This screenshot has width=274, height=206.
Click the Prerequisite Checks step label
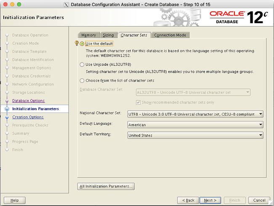(30, 125)
